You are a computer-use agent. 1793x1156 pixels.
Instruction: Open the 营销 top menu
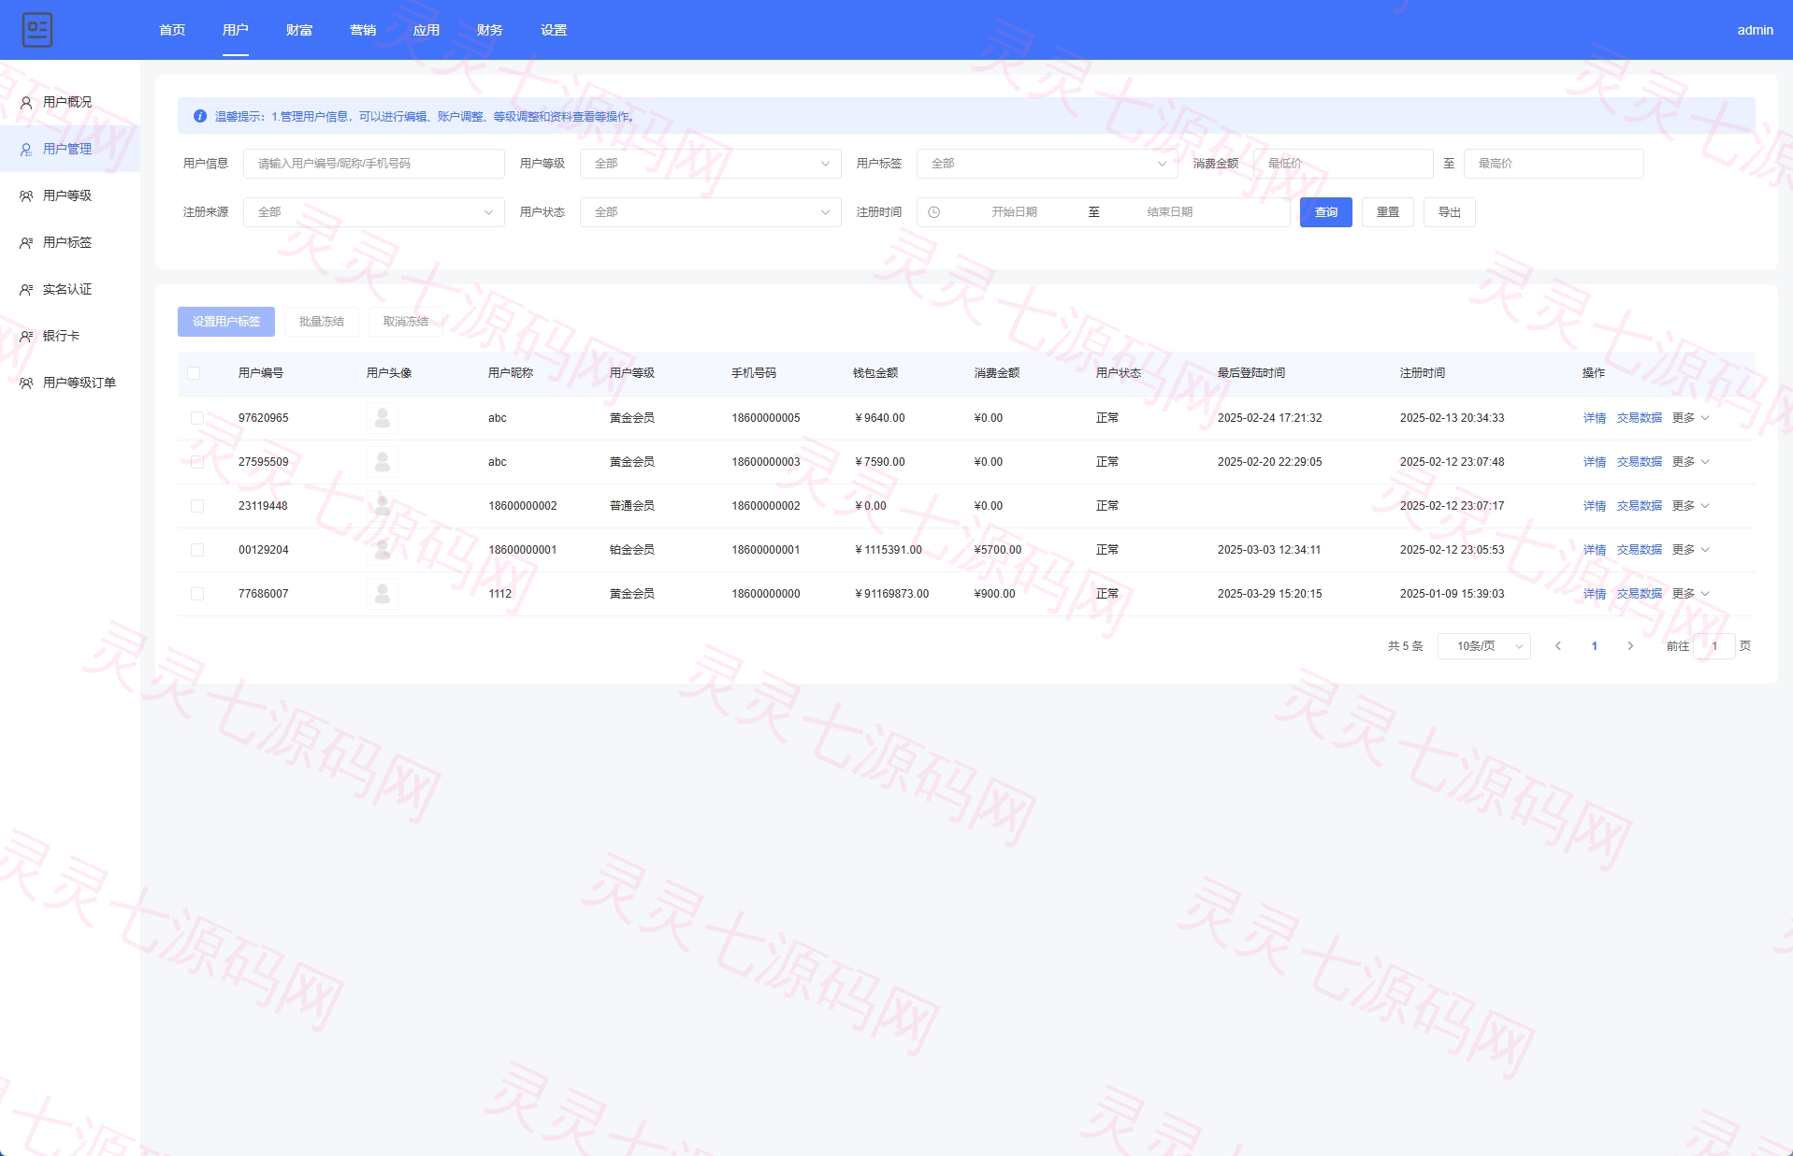[363, 30]
